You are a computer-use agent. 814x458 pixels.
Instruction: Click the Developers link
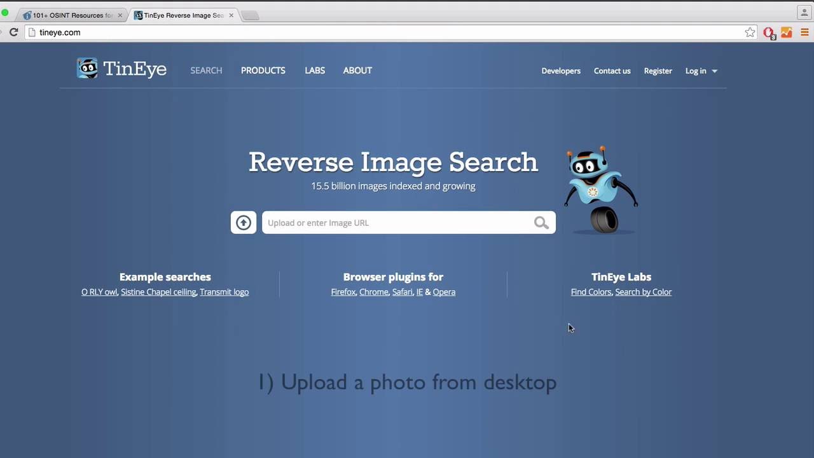pyautogui.click(x=561, y=71)
